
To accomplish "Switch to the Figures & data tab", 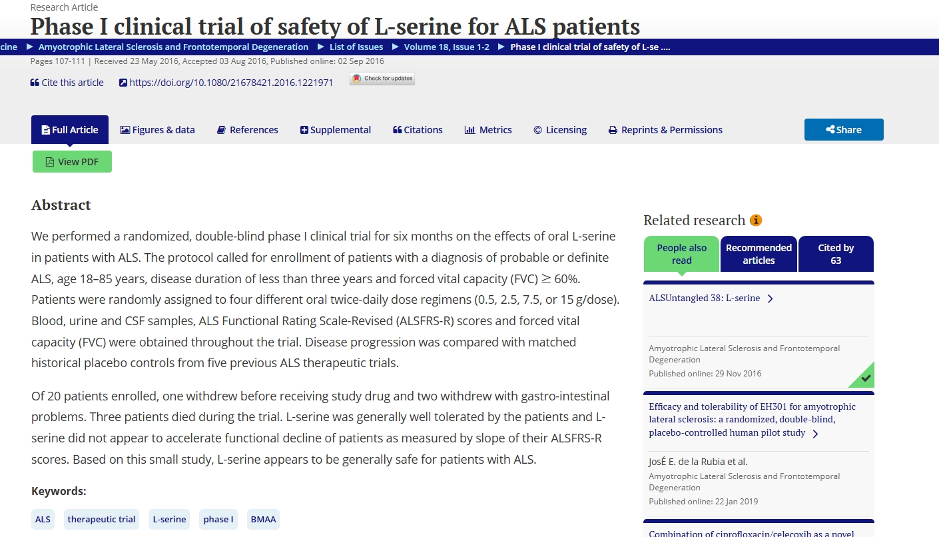I will pyautogui.click(x=157, y=130).
